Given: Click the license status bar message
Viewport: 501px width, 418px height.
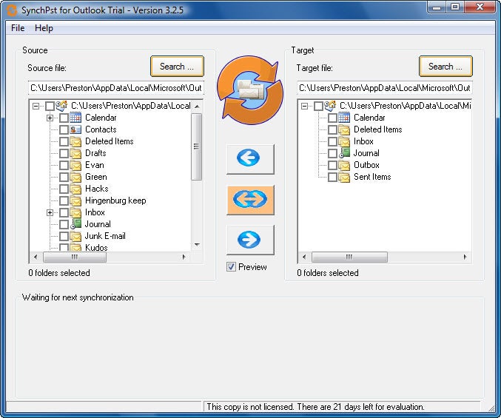Looking at the screenshot, I should 315,406.
